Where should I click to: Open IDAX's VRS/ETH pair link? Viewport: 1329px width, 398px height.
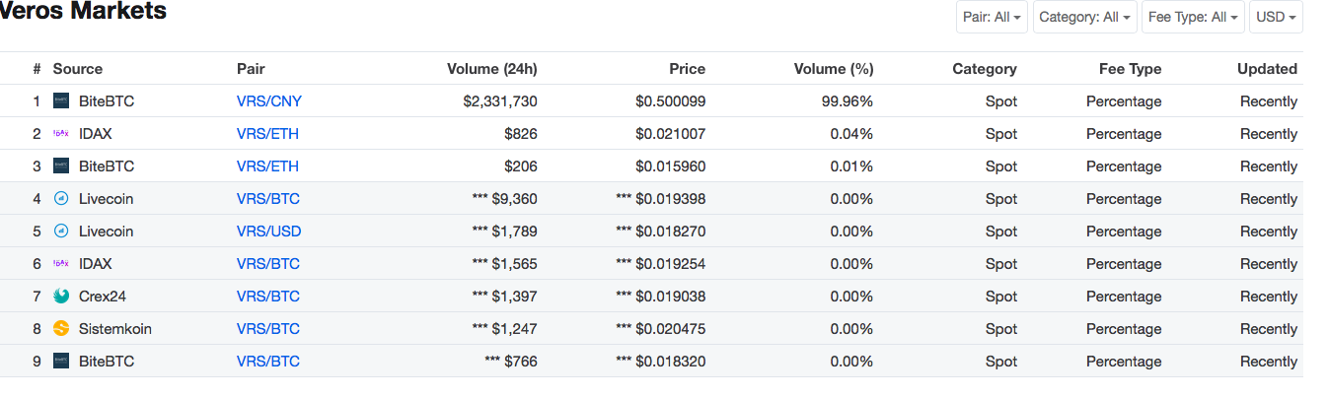coord(267,134)
